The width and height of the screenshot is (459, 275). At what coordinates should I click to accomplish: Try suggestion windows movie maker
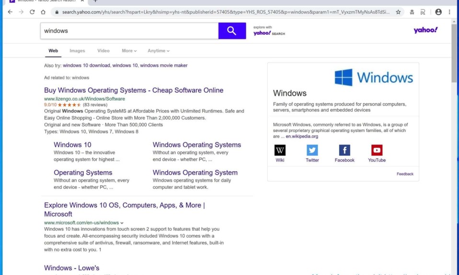(x=164, y=66)
